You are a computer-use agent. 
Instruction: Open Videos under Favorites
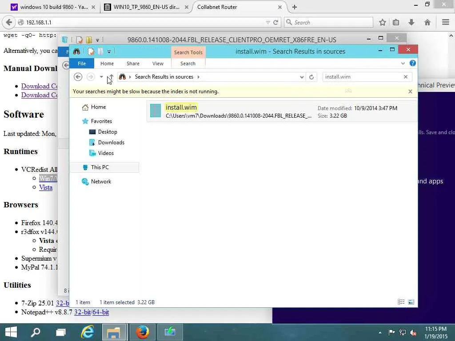tap(106, 153)
